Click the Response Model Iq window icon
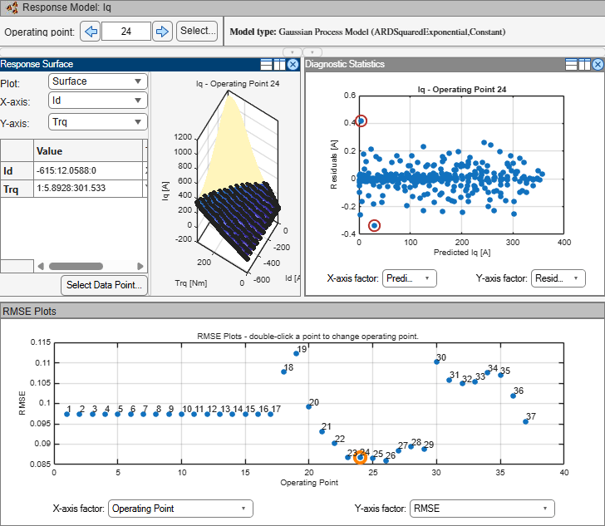This screenshot has width=605, height=526. [x=12, y=7]
